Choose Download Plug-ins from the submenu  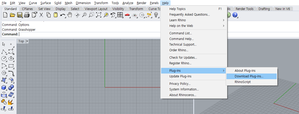click(251, 76)
